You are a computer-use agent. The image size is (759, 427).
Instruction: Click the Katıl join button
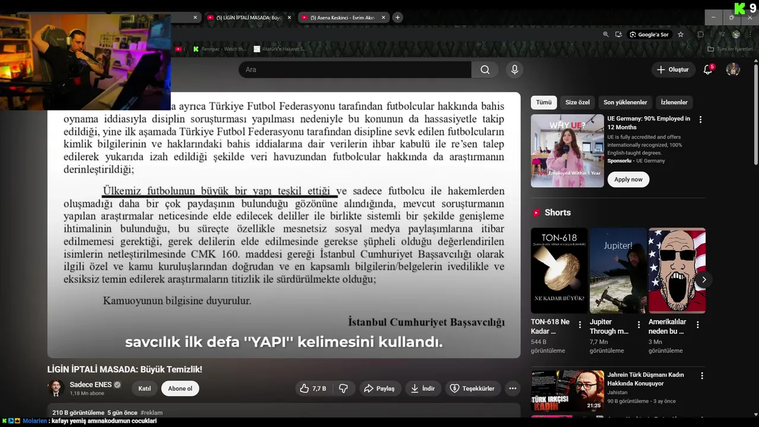point(145,388)
